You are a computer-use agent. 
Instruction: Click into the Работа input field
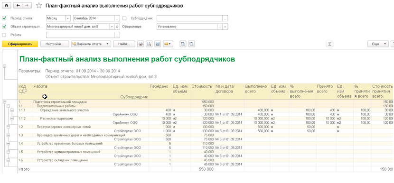(x=80, y=35)
